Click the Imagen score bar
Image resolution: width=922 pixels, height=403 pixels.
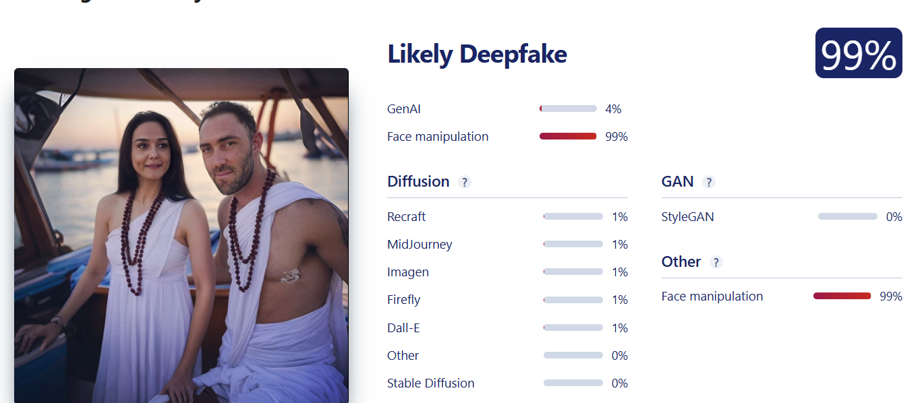(x=573, y=272)
